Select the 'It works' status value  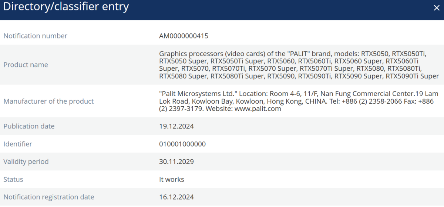click(x=172, y=180)
